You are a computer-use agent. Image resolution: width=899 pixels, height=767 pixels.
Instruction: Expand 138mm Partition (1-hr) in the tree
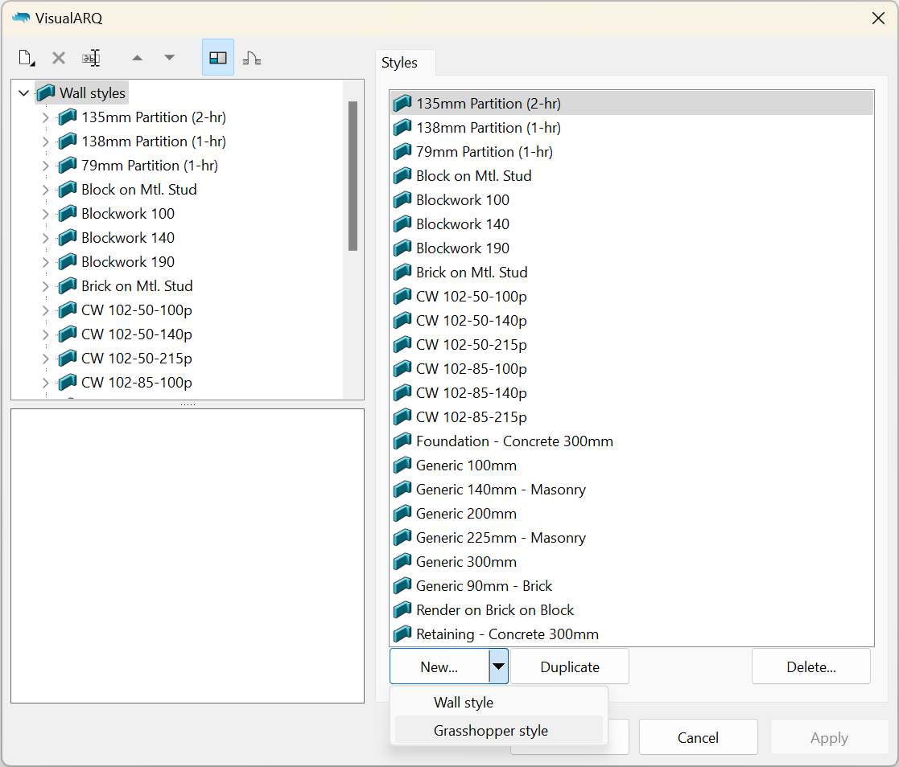click(x=45, y=142)
